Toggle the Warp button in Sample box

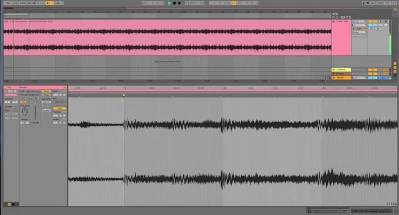pos(46,92)
